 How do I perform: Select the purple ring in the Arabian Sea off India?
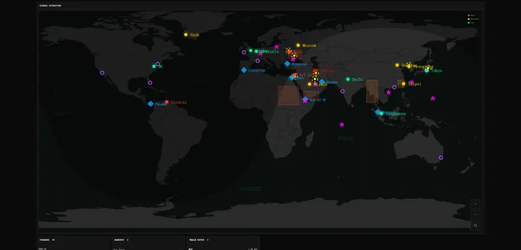(343, 91)
